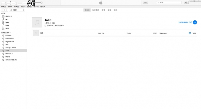Switch to the Library (資料庫) tab
The height and width of the screenshot is (109, 201).
[x=87, y=10]
